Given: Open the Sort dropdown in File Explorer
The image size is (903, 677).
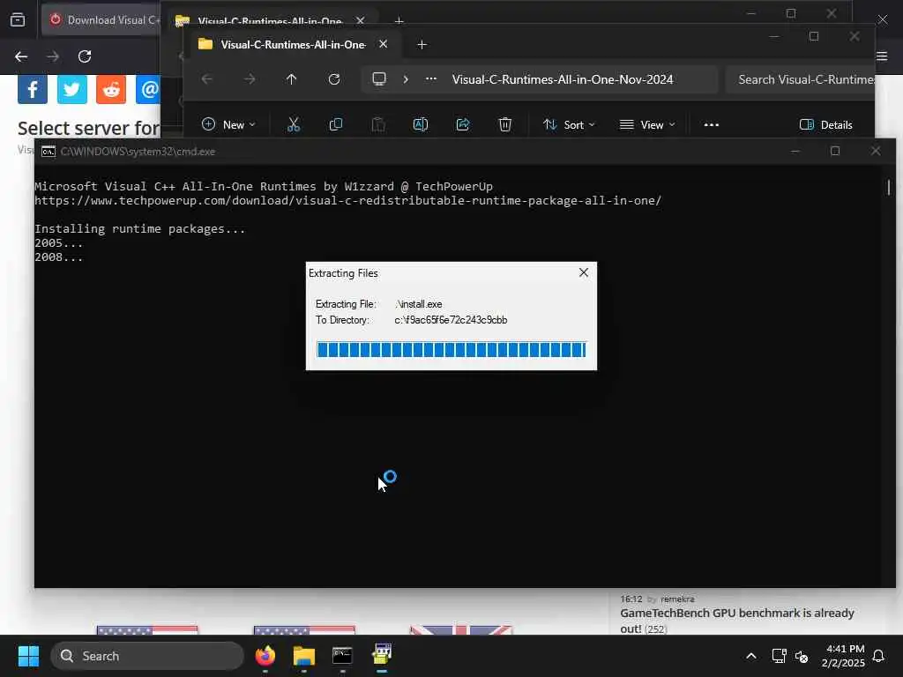Looking at the screenshot, I should point(569,124).
